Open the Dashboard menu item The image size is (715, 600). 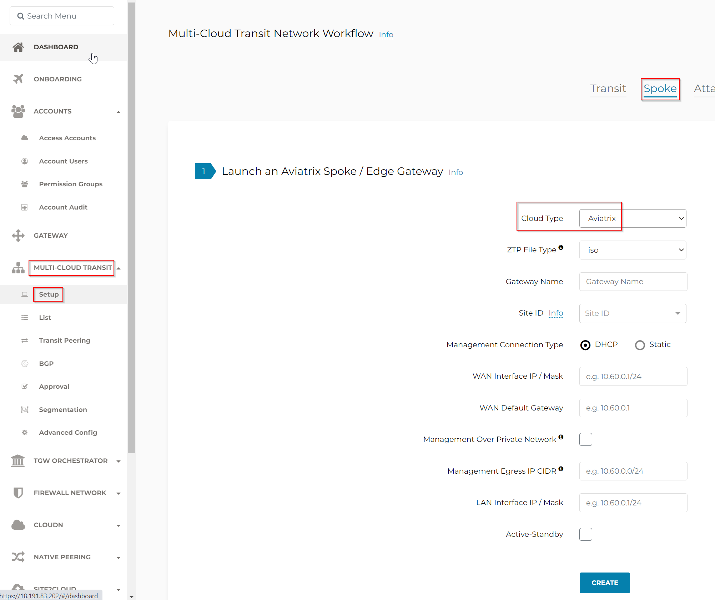64,47
